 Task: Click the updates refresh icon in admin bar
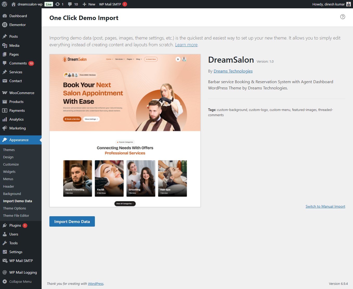coord(58,4)
